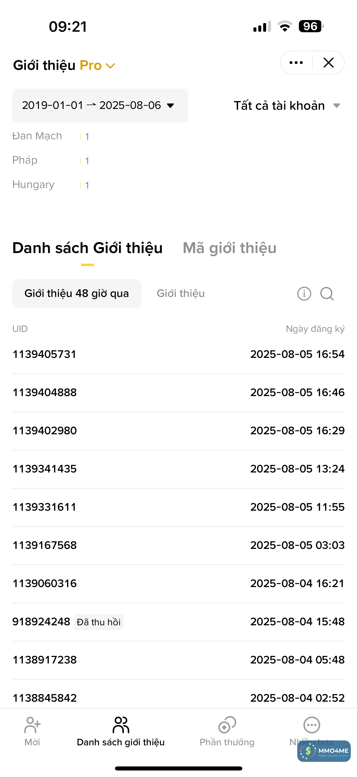The image size is (357, 777).
Task: Tap the X close icon
Action: coord(328,63)
